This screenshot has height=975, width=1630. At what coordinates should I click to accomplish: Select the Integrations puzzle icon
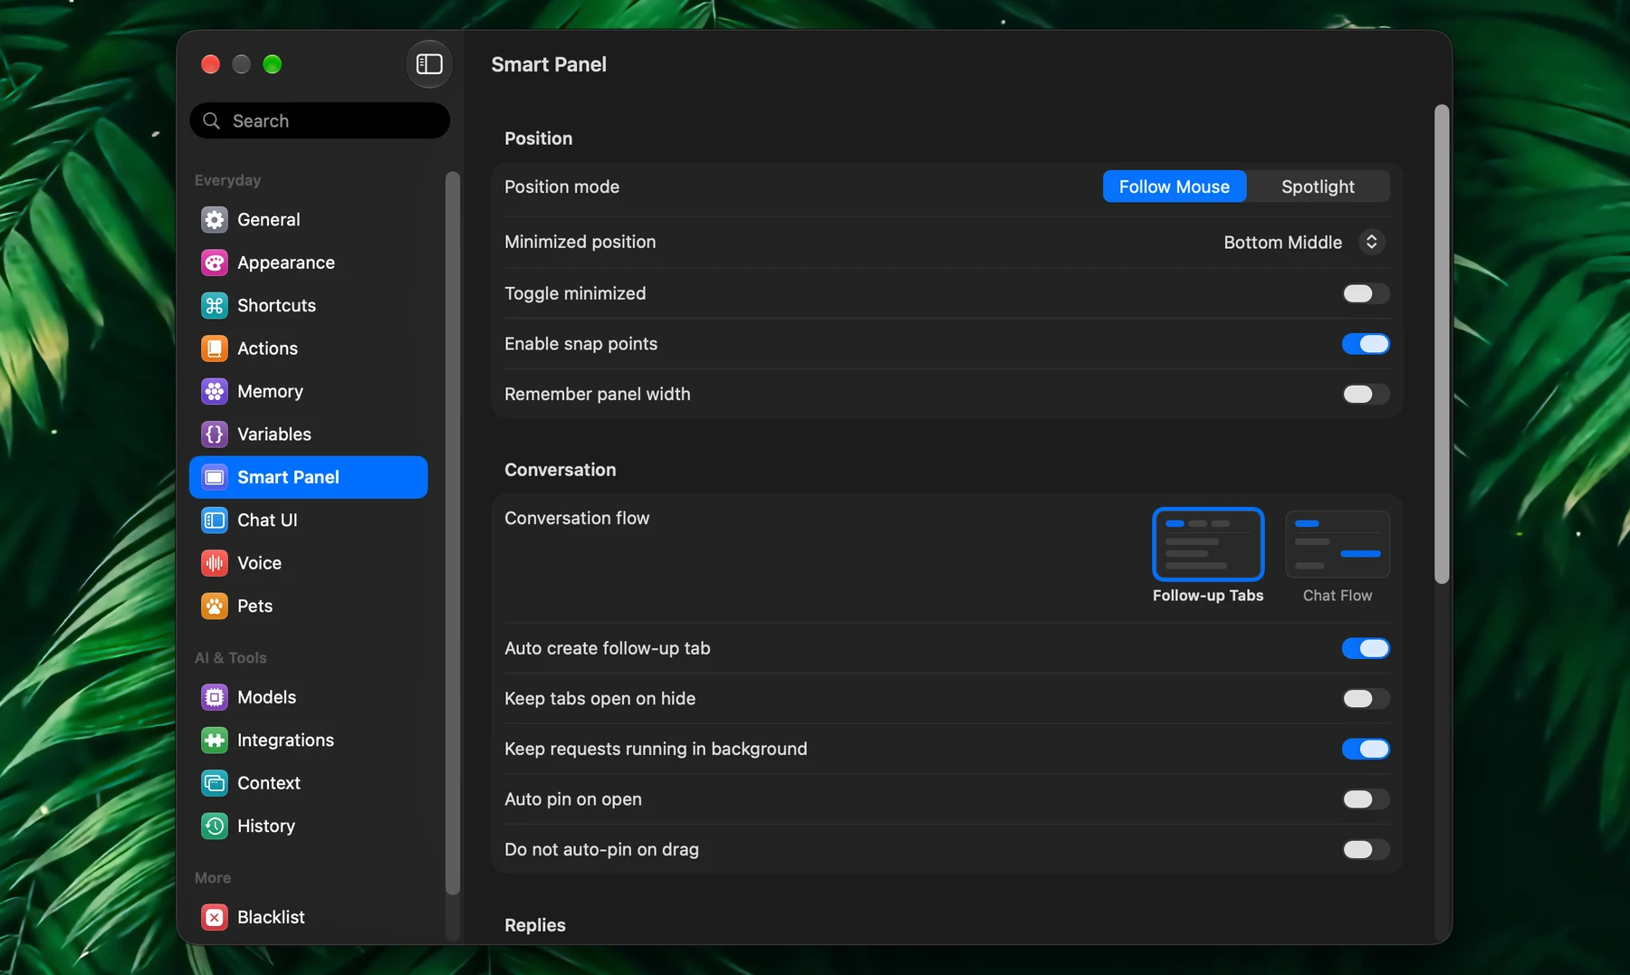pos(215,740)
